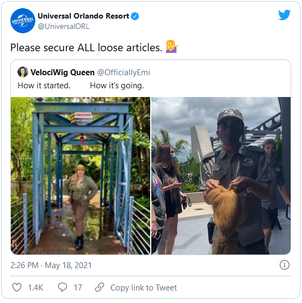Image resolution: width=302 pixels, height=303 pixels.
Task: Open VelociWig Queen's small avatar
Action: click(x=23, y=72)
